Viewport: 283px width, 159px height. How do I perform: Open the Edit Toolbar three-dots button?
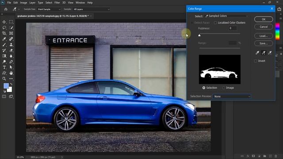11,79
